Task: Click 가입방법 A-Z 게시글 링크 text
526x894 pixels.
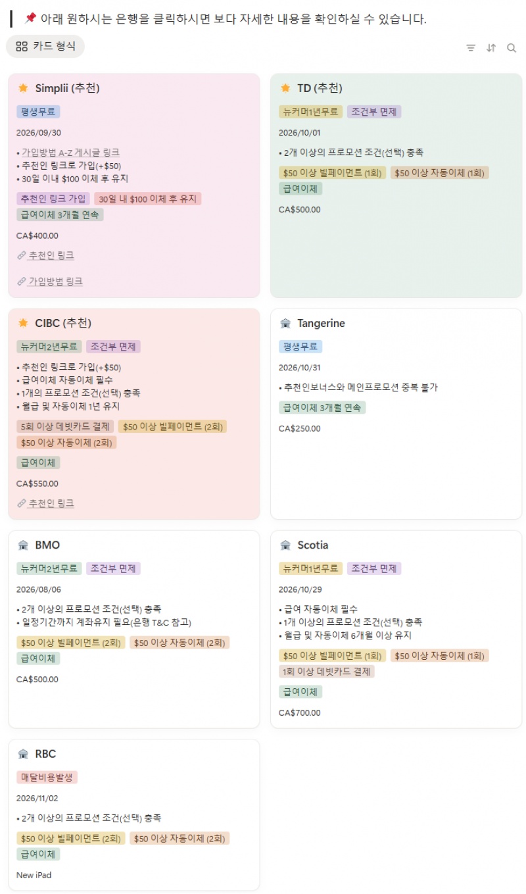Action: pos(70,152)
